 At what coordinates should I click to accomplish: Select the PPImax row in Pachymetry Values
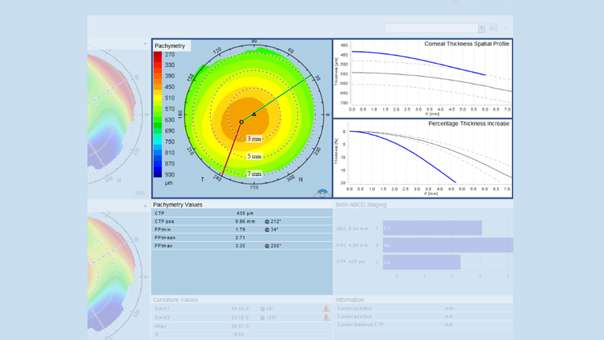pos(241,245)
